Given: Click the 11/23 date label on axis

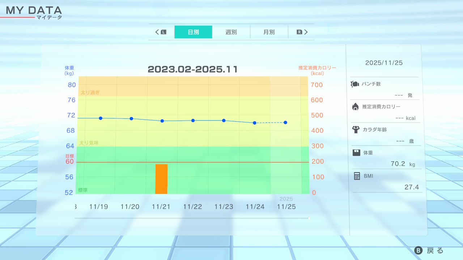Looking at the screenshot, I should click(224, 207).
